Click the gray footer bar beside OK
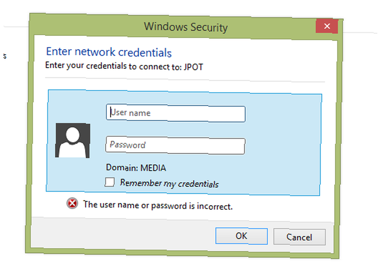The image size is (378, 274). point(121,234)
